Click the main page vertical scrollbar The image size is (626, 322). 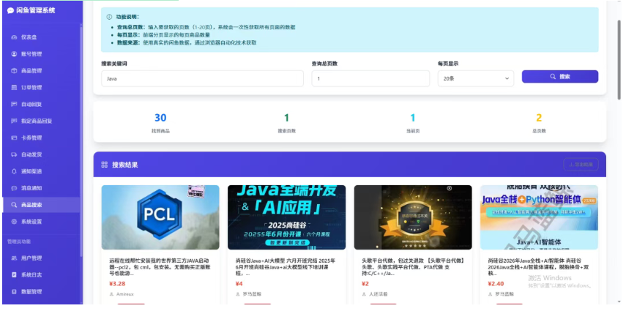(619, 60)
